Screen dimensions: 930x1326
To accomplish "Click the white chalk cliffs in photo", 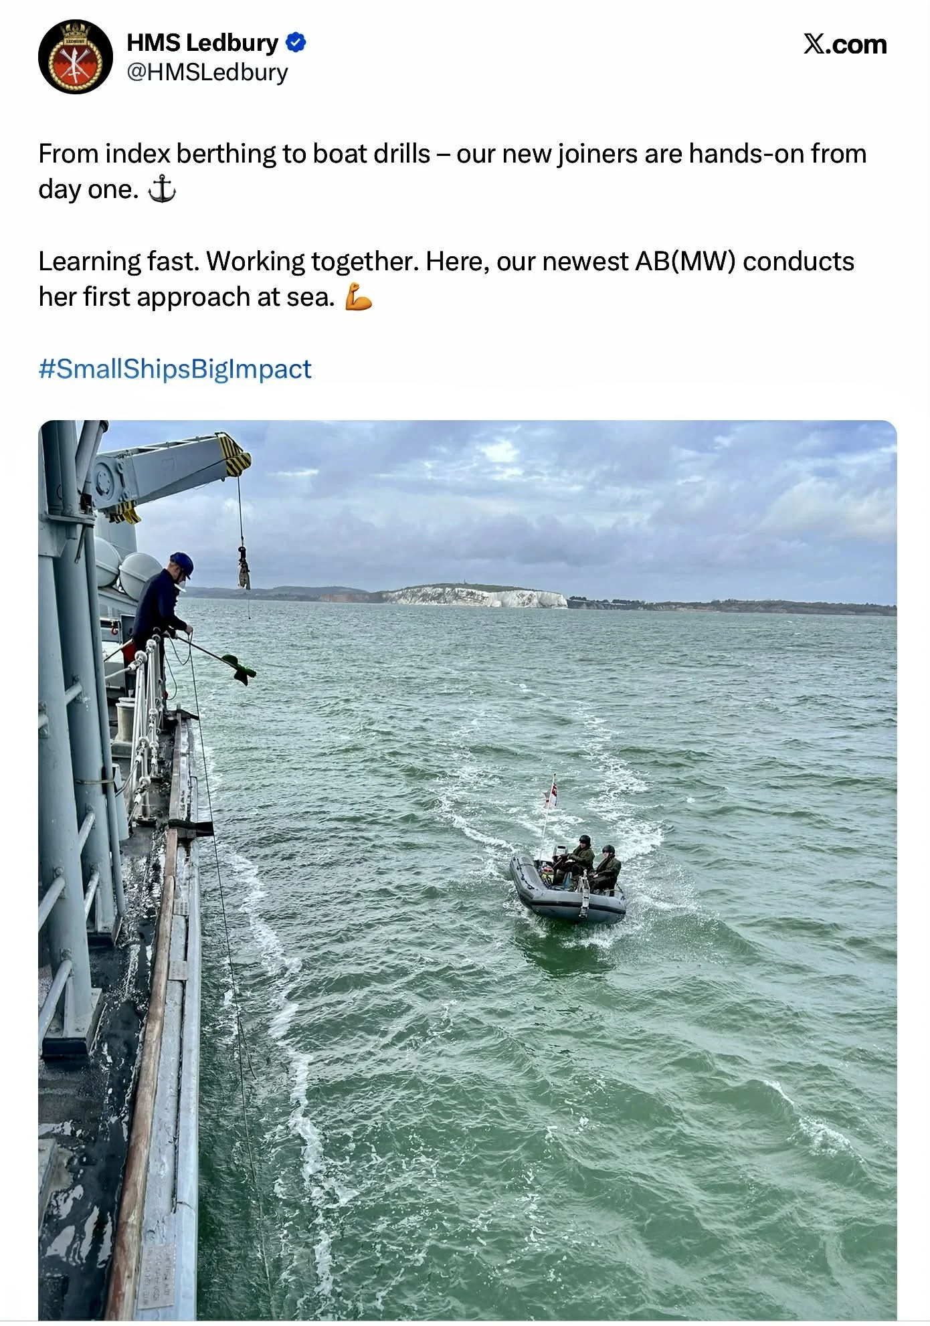I will 476,596.
